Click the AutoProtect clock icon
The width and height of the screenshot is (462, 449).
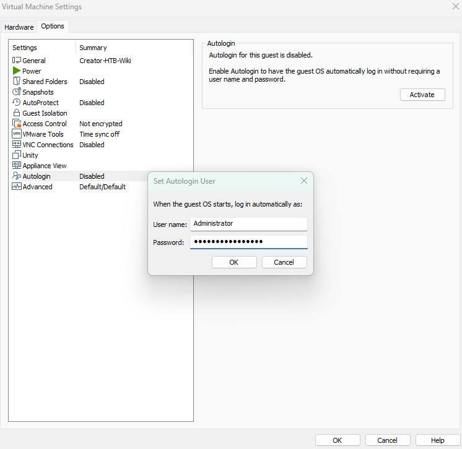[x=17, y=103]
